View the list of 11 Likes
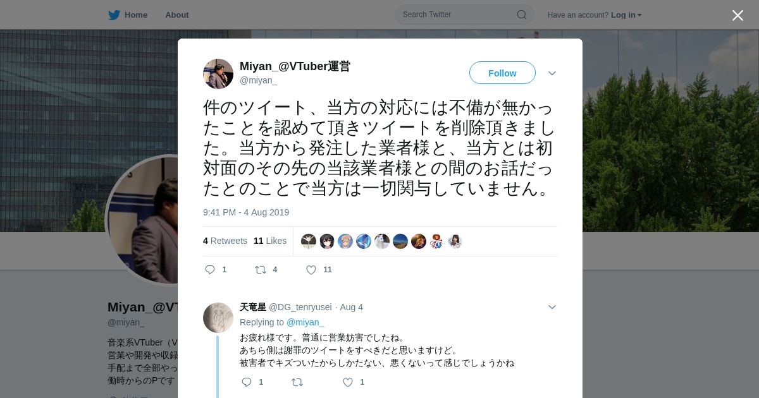The height and width of the screenshot is (398, 759). click(270, 241)
